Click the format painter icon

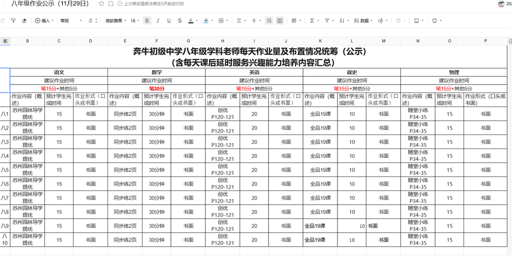click(x=13, y=20)
